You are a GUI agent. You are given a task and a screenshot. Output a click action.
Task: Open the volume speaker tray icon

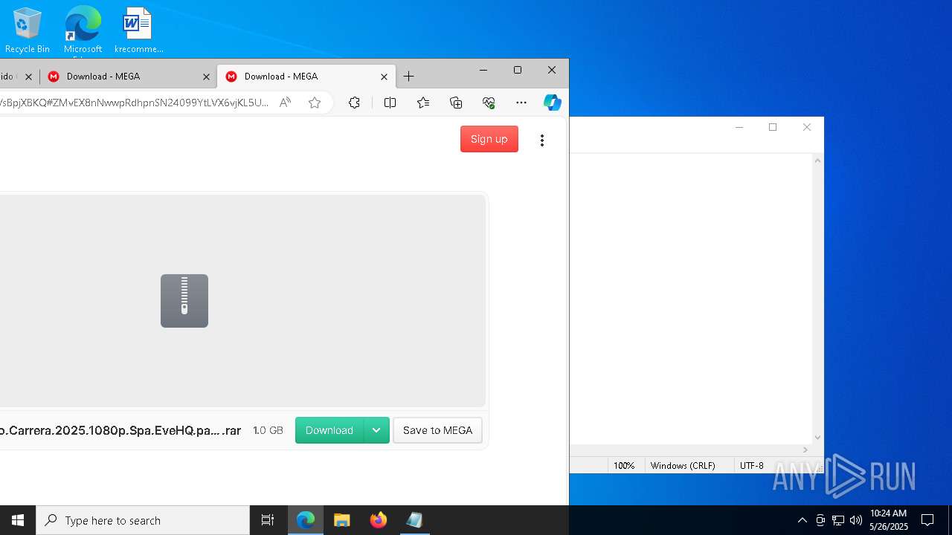(856, 520)
